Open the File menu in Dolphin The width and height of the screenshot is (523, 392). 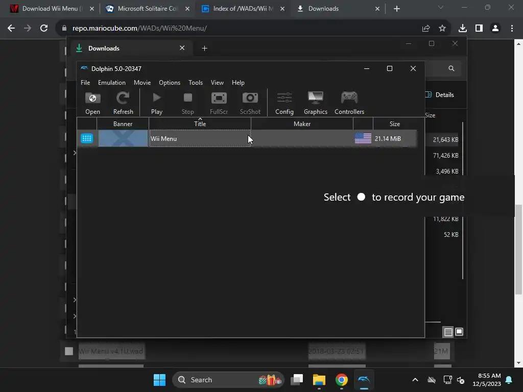click(x=85, y=83)
